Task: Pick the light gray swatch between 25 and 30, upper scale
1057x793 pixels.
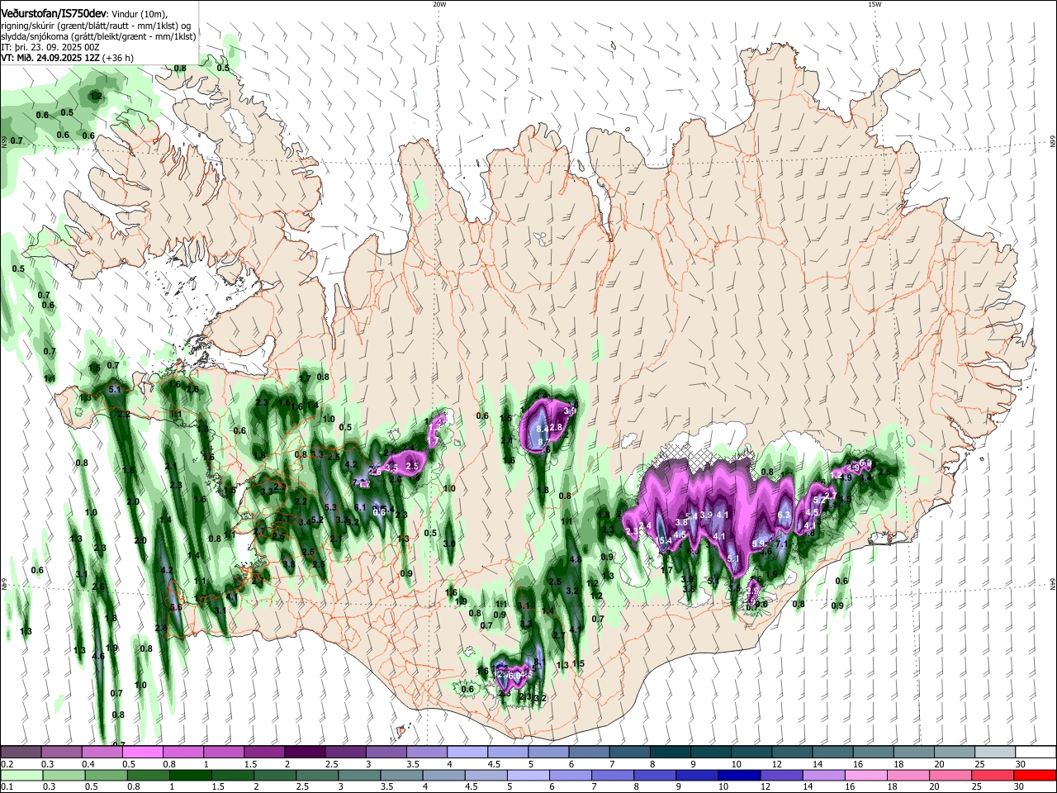Action: tap(996, 752)
